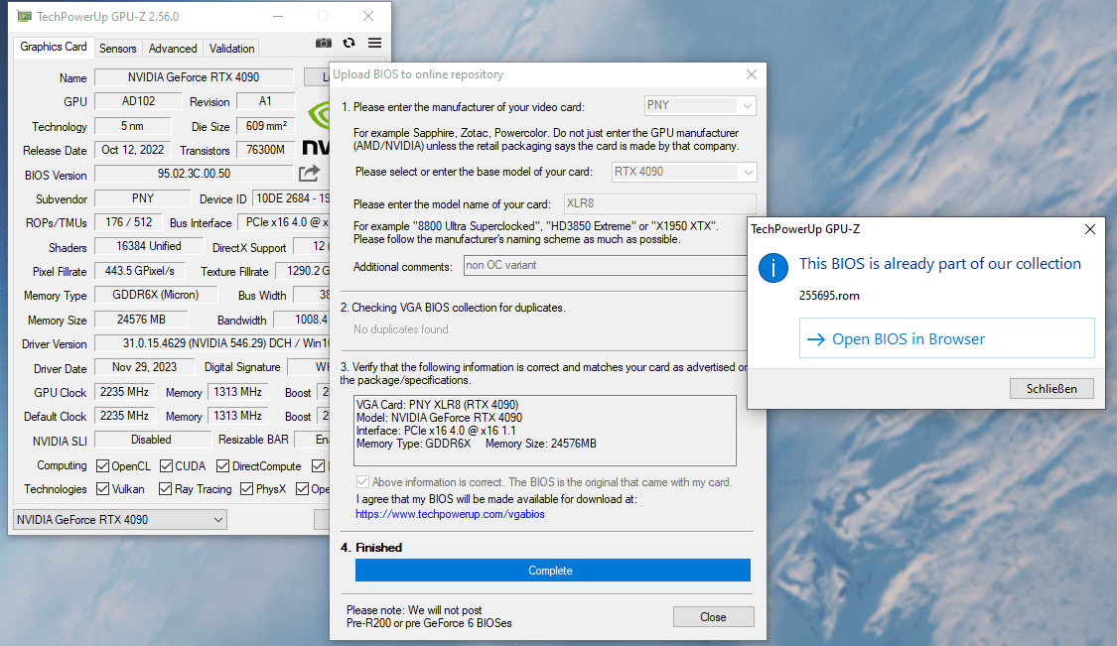The width and height of the screenshot is (1117, 646).
Task: Click the BIOS export share icon
Action: tap(309, 173)
